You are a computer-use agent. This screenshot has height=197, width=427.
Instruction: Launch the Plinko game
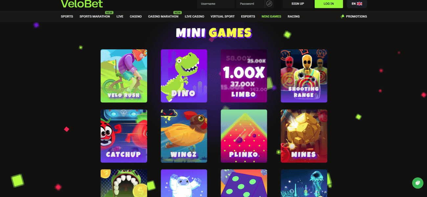coord(244,136)
